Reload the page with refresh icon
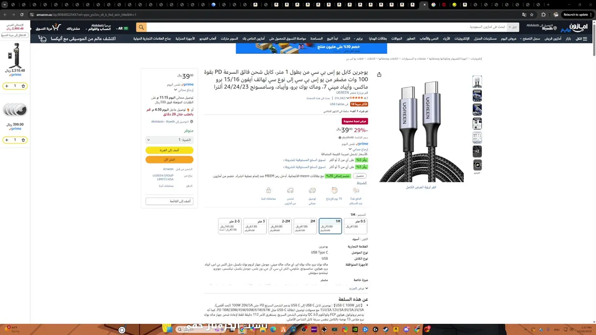This screenshot has height=335, width=596. [x=21, y=14]
